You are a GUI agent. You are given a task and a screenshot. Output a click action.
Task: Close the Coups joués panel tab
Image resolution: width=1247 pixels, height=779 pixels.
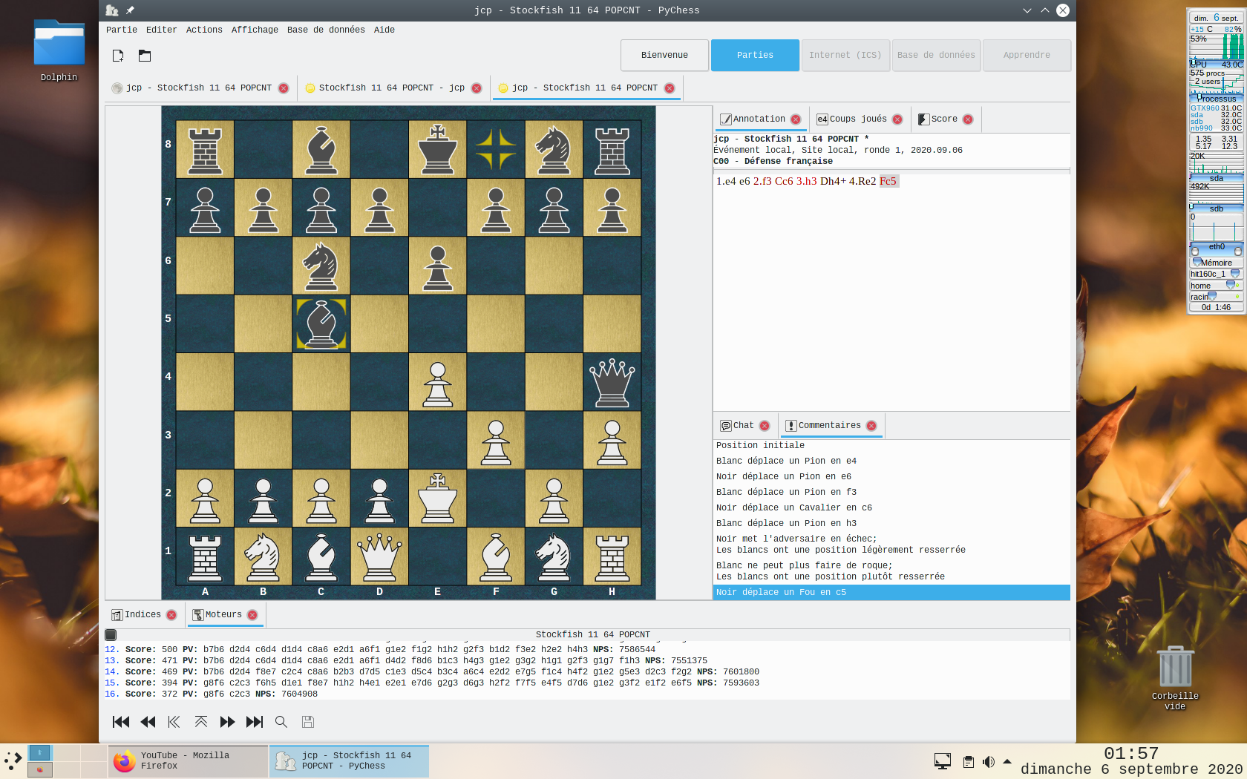[897, 119]
